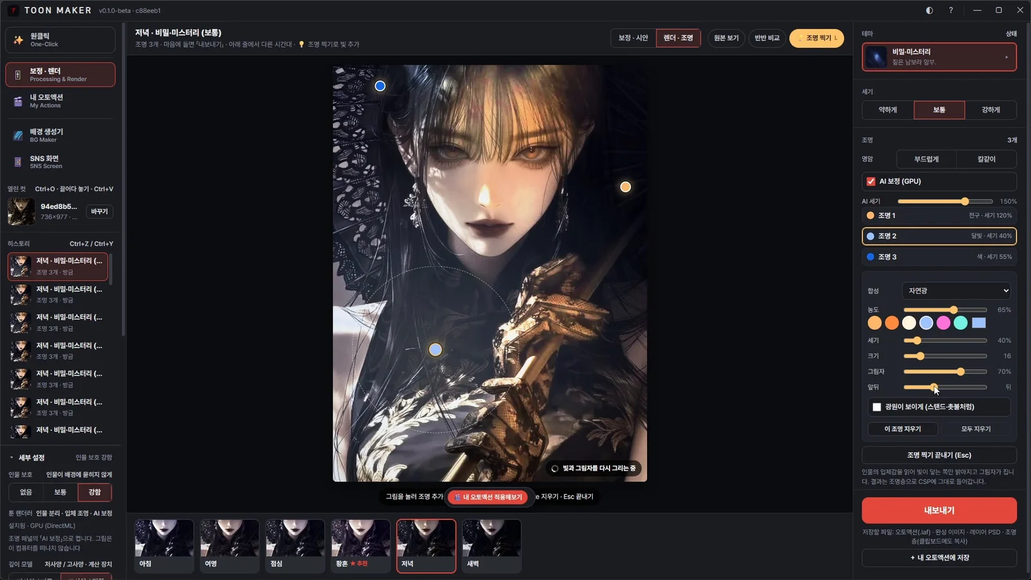Open the 원클릭 One-Click sparkle icon
The width and height of the screenshot is (1031, 580).
(18, 40)
